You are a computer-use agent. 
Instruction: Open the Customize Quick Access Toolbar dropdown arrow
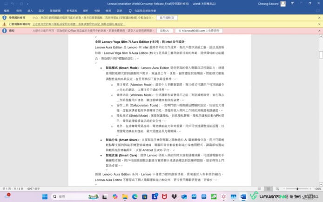click(27, 4)
